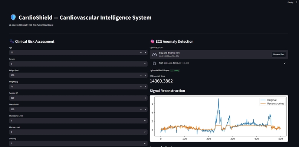Screen dimensions: 299x147
Task: Open the three-dot main menu
Action: (x=297, y=2)
